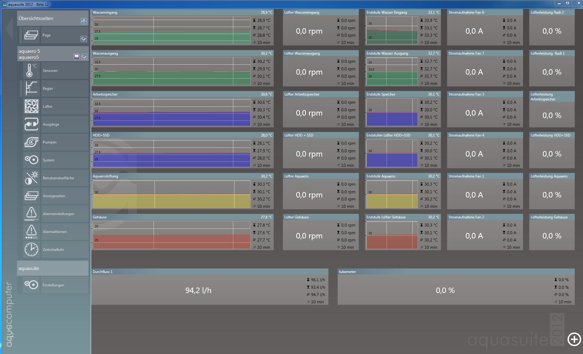Click the Alarmeinstellungen label
The height and width of the screenshot is (354, 583).
tap(58, 214)
